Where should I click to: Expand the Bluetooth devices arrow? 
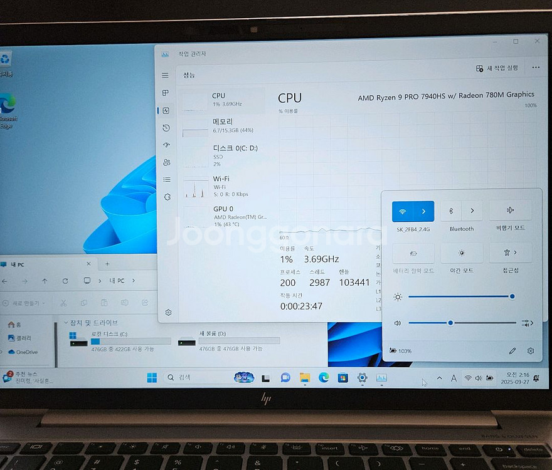point(472,211)
